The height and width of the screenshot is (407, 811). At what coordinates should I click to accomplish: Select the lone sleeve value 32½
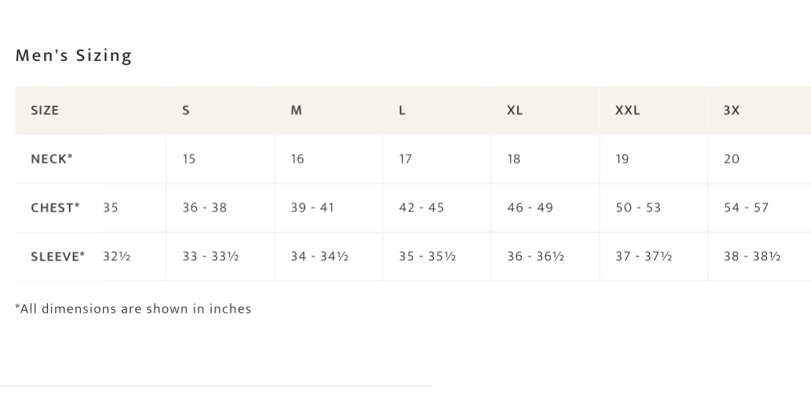(x=117, y=256)
